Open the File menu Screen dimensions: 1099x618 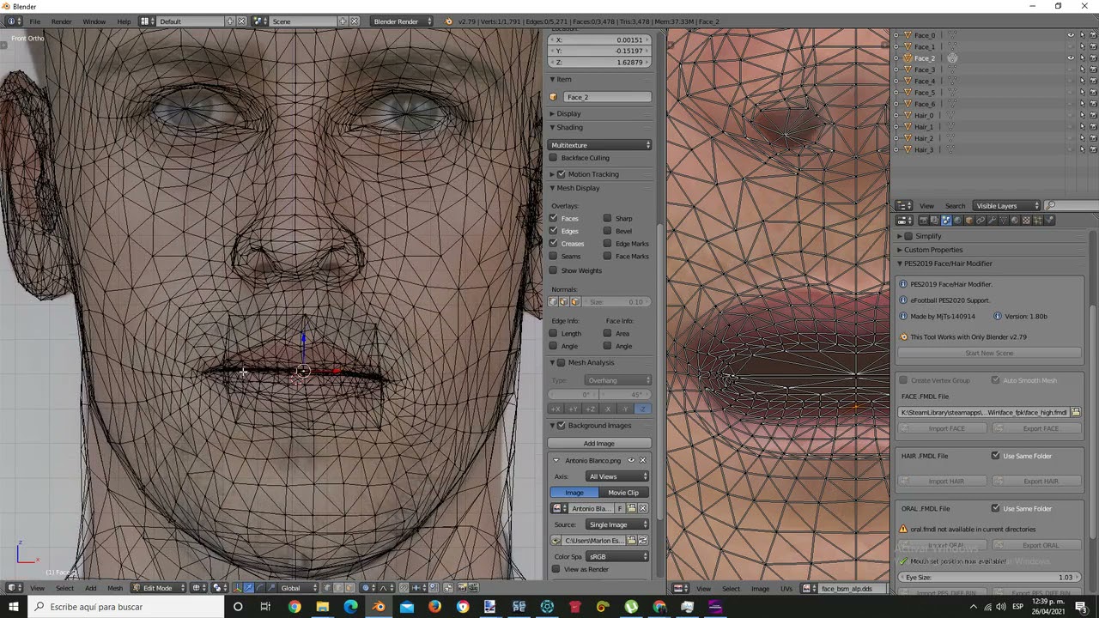click(34, 21)
